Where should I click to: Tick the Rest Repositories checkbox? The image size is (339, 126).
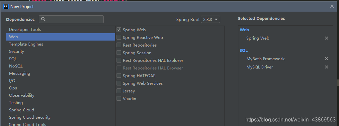tap(119, 45)
